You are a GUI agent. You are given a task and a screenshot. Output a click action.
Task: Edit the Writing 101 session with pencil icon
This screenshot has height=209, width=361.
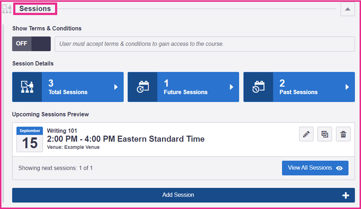[306, 134]
